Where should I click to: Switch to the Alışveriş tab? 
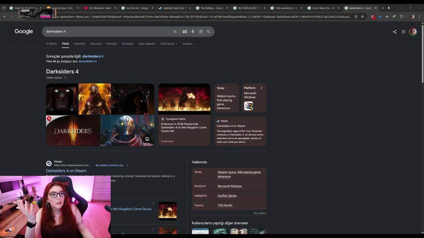coord(96,44)
